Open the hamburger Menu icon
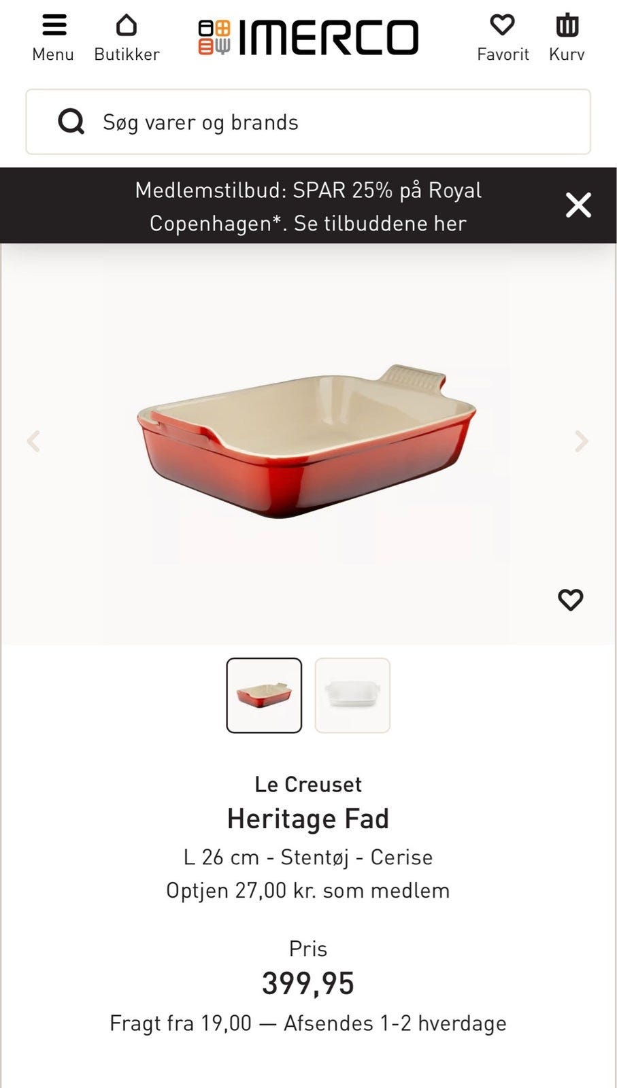 click(54, 25)
